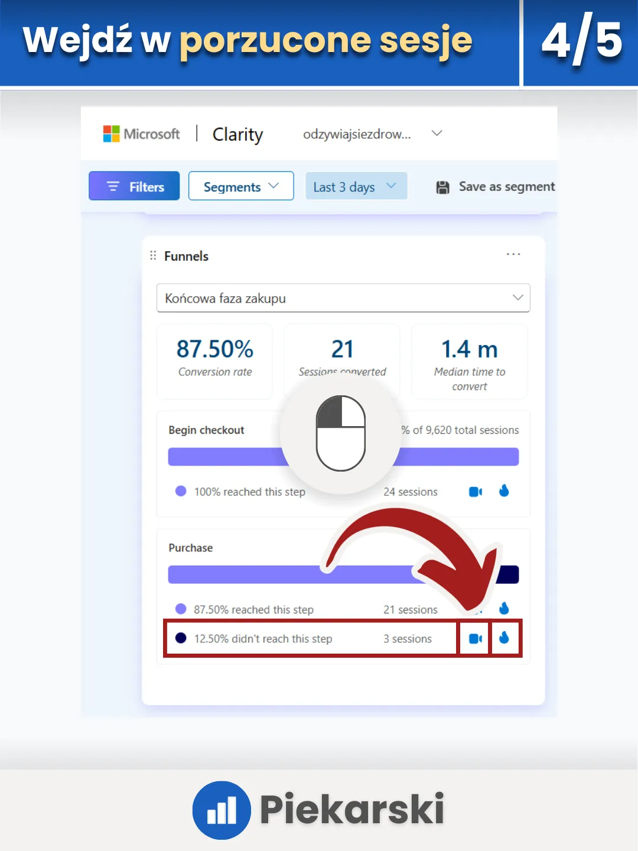The height and width of the screenshot is (851, 638).
Task: Click the odzywiajsiezdrow... project name
Action: click(x=357, y=134)
